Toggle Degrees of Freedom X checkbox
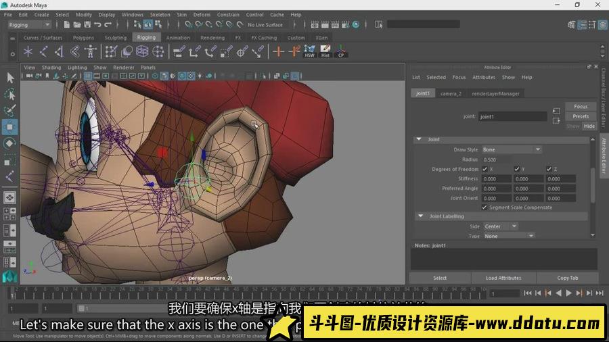The image size is (609, 342). click(484, 169)
